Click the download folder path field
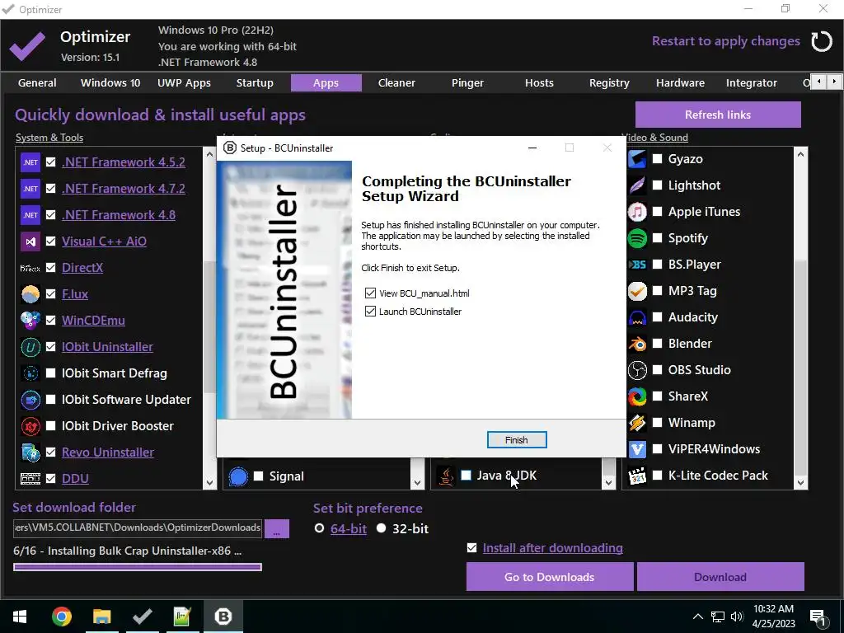This screenshot has width=844, height=633. pyautogui.click(x=138, y=528)
